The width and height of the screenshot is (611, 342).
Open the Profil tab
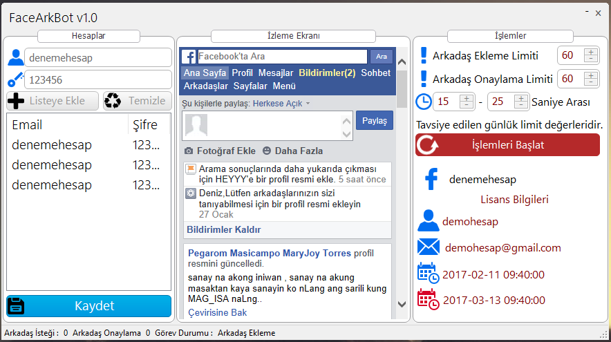pos(243,73)
